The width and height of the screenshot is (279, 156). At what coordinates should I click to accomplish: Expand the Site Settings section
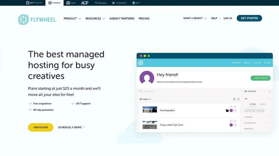click(x=258, y=117)
